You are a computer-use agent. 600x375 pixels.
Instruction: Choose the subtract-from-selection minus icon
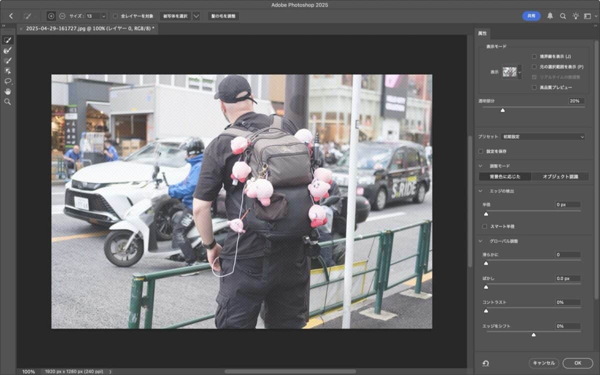[62, 16]
